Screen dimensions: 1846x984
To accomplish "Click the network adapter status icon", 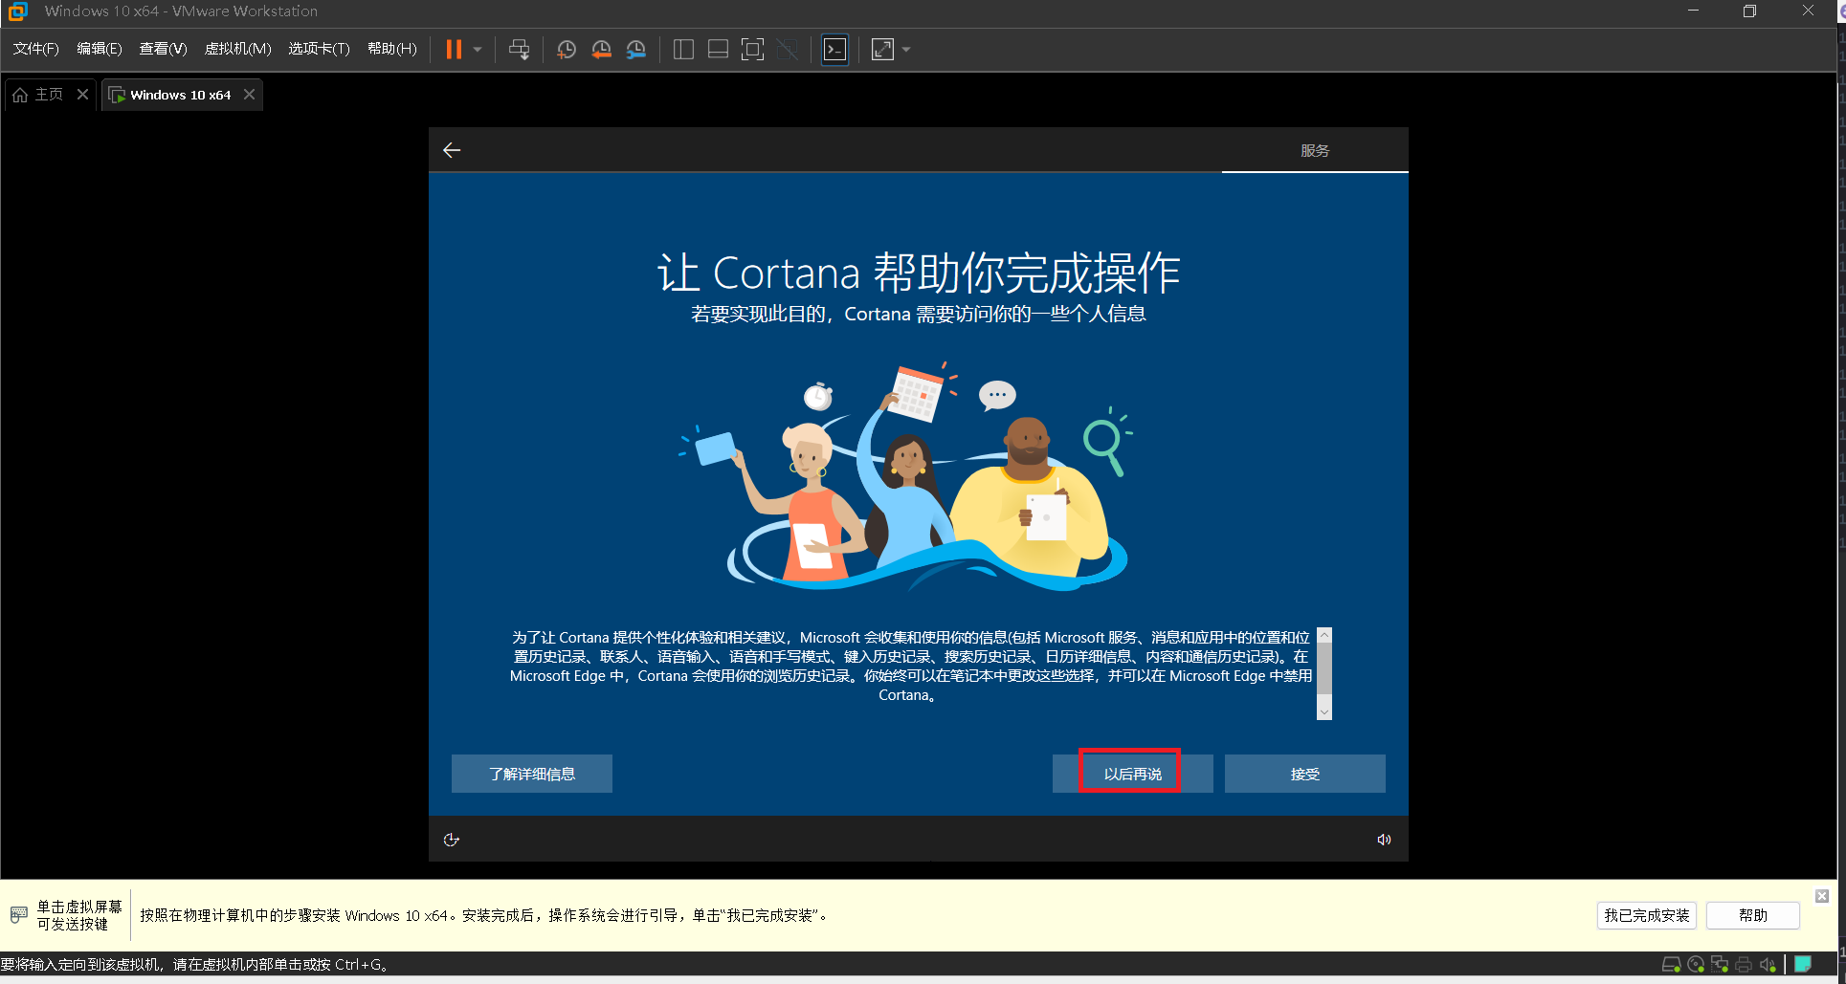I will 1720,964.
